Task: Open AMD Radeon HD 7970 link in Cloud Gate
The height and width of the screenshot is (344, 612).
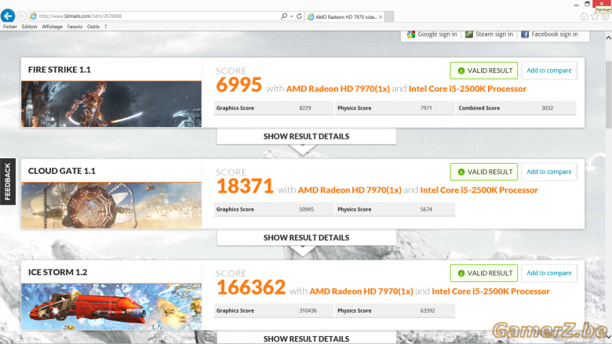Action: (x=350, y=190)
